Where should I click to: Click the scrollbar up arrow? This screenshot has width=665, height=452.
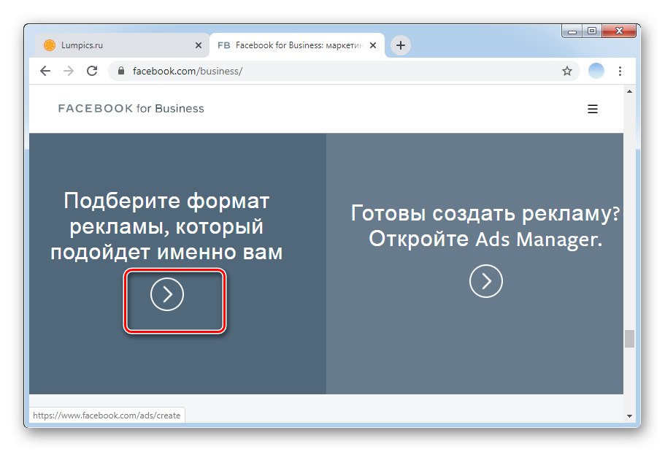point(629,92)
